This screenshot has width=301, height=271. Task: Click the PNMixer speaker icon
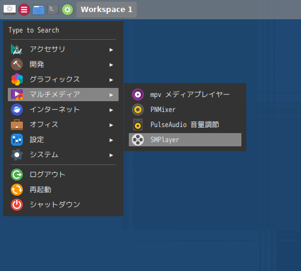138,110
